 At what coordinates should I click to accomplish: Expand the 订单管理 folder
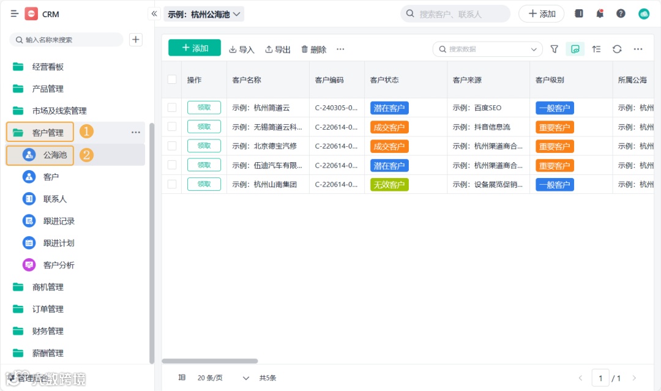click(x=75, y=309)
